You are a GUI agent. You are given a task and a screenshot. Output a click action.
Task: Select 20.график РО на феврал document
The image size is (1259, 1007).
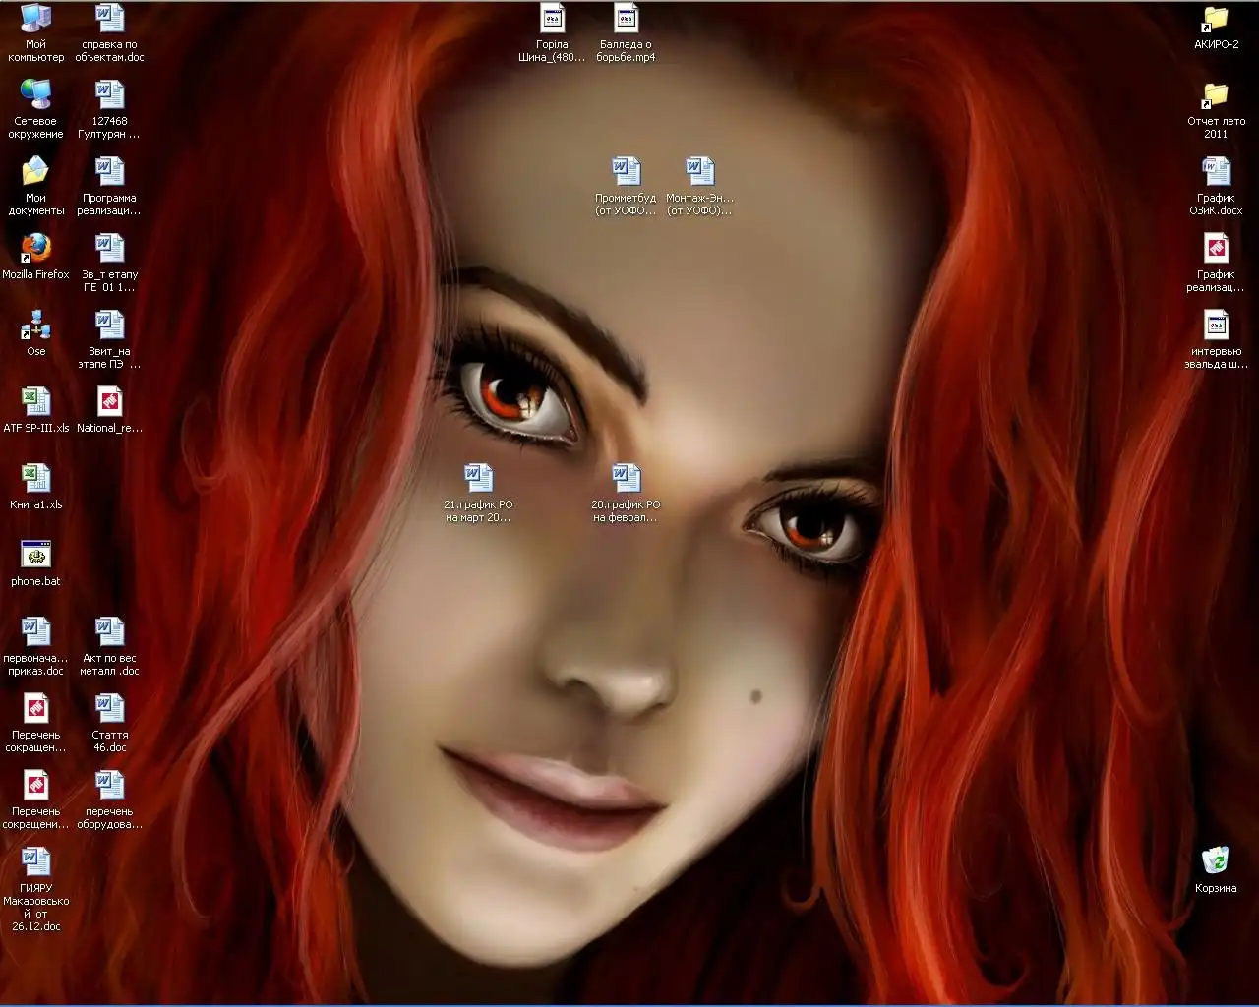626,493
